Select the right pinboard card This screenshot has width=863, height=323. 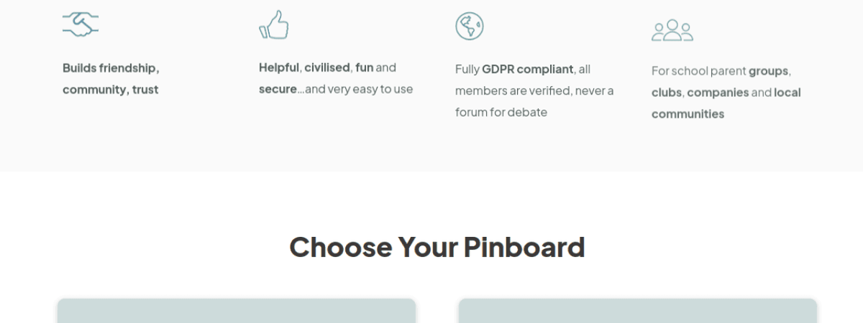tap(637, 310)
